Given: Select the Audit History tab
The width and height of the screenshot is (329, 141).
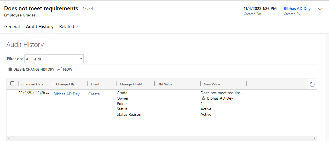Looking at the screenshot, I should 40,27.
